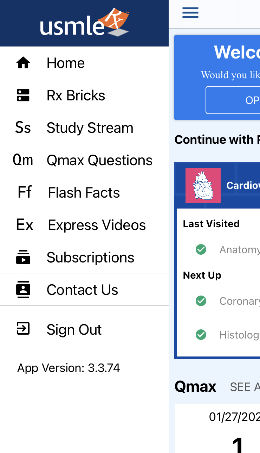The height and width of the screenshot is (453, 260).
Task: Click the Rx Bricks icon
Action: point(23,95)
